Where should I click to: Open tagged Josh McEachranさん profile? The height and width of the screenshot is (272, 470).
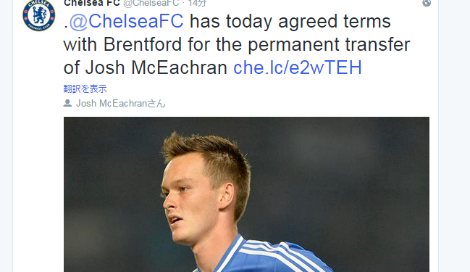pos(121,103)
